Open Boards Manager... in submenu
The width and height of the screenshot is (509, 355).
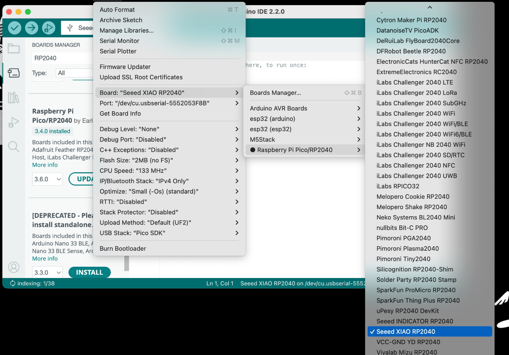pos(304,93)
